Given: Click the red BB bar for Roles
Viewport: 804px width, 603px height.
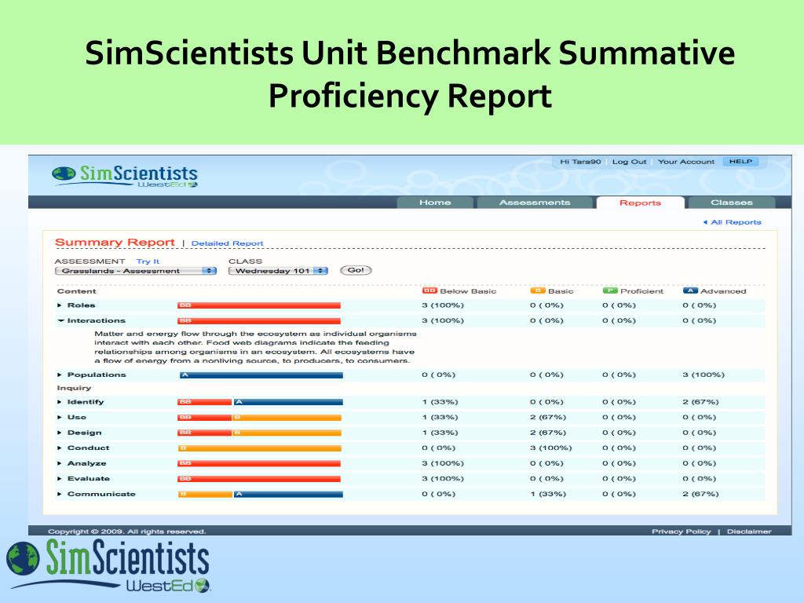Looking at the screenshot, I should coord(259,305).
